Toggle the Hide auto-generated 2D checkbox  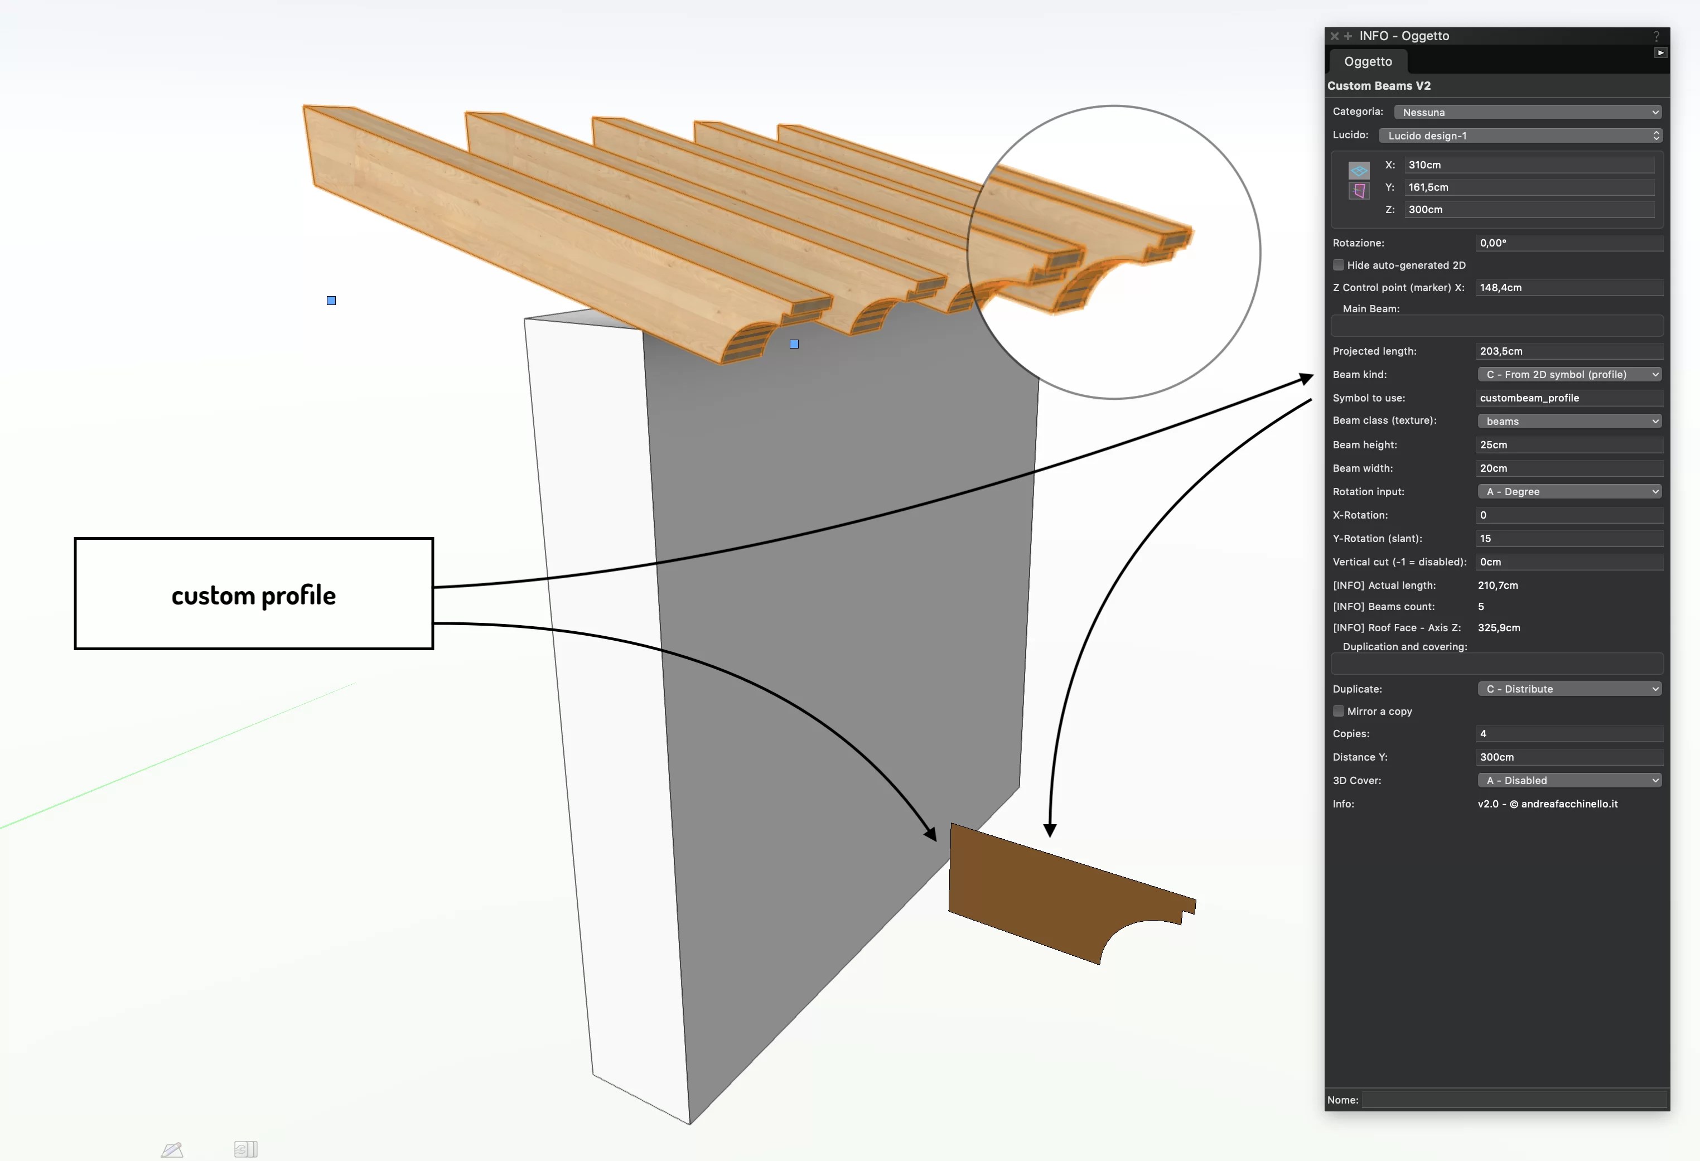[1338, 265]
